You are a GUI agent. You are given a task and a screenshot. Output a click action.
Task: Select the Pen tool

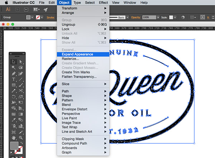(x=14, y=74)
